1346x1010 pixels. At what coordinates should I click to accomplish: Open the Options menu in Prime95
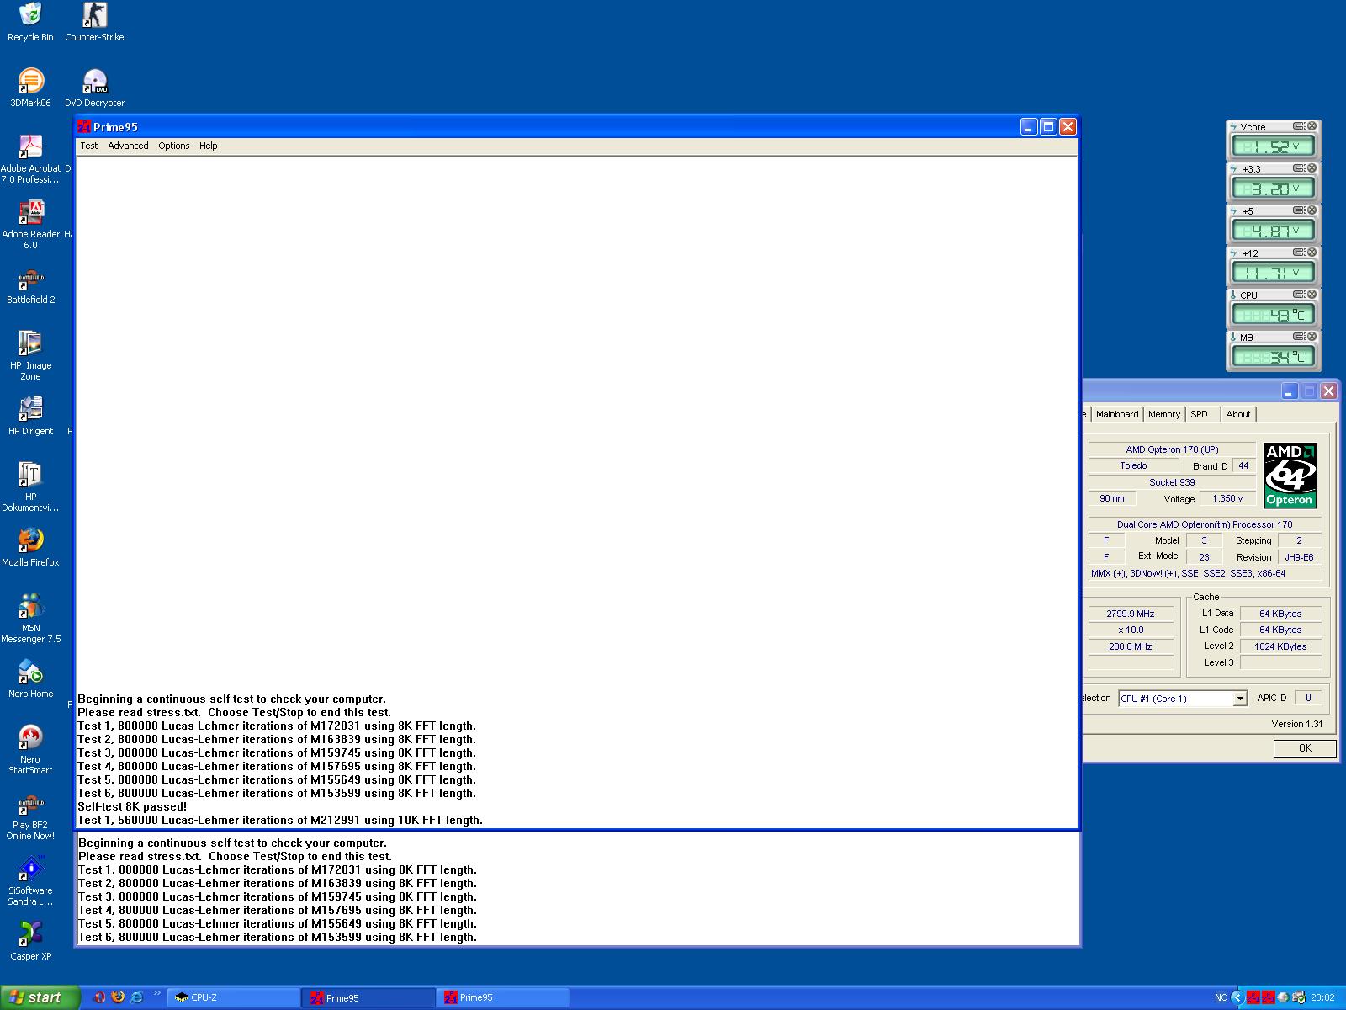click(x=174, y=146)
